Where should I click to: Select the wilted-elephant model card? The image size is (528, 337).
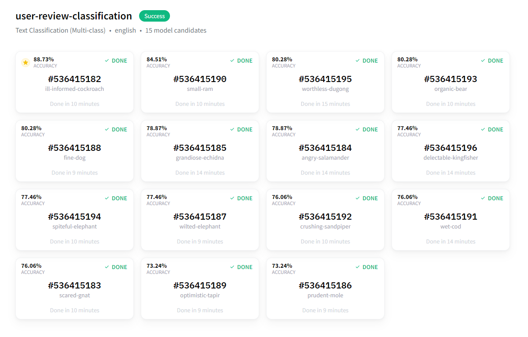[x=200, y=220]
